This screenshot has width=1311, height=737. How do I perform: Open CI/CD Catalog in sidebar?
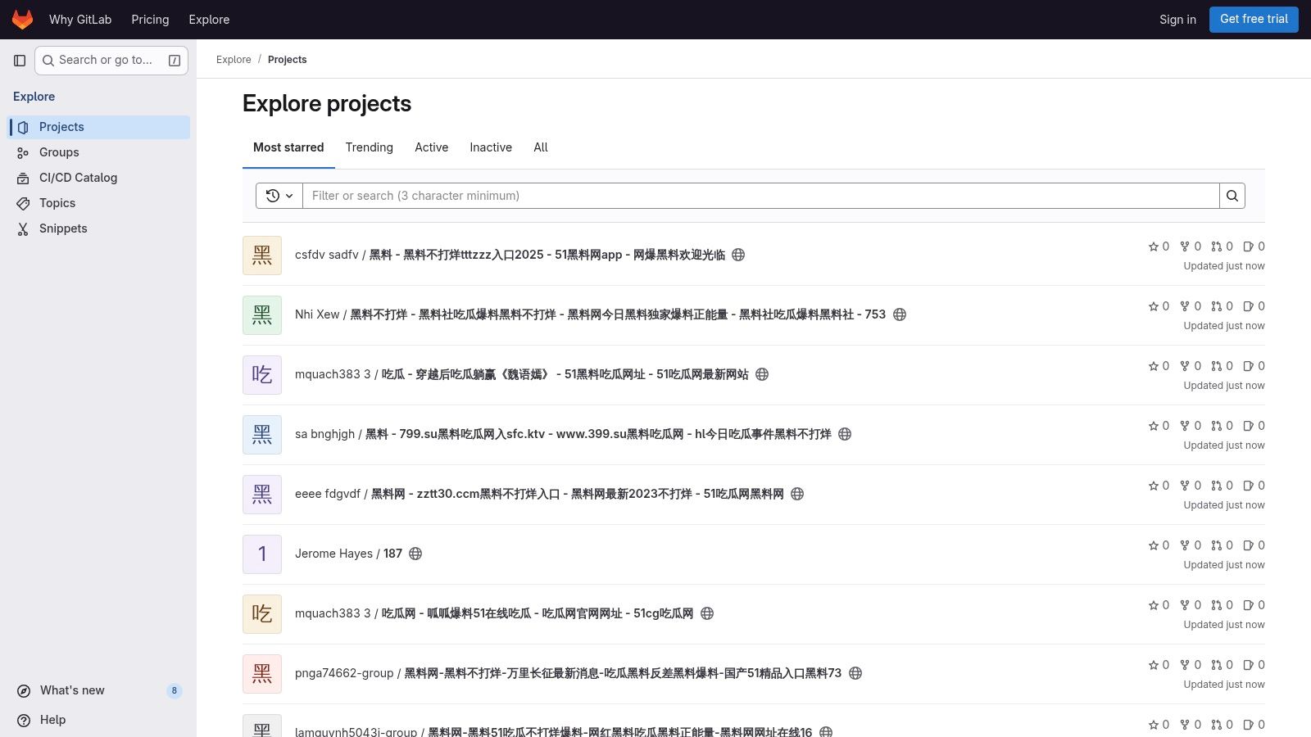(x=78, y=178)
